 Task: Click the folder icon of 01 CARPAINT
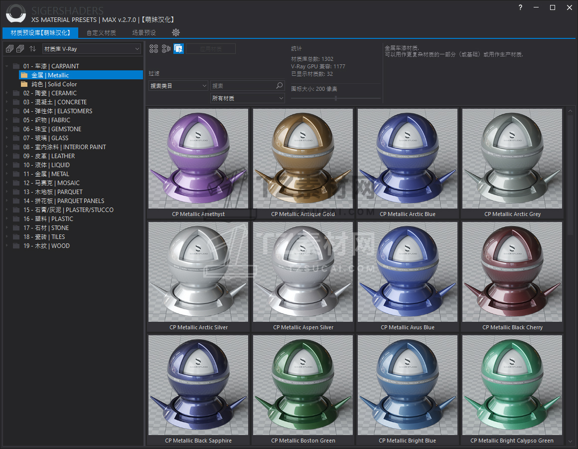16,66
